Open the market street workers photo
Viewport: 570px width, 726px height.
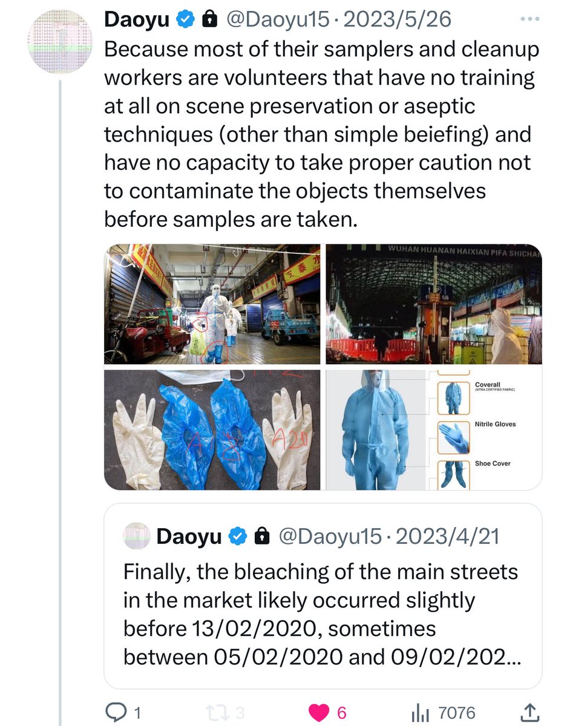[x=213, y=304]
